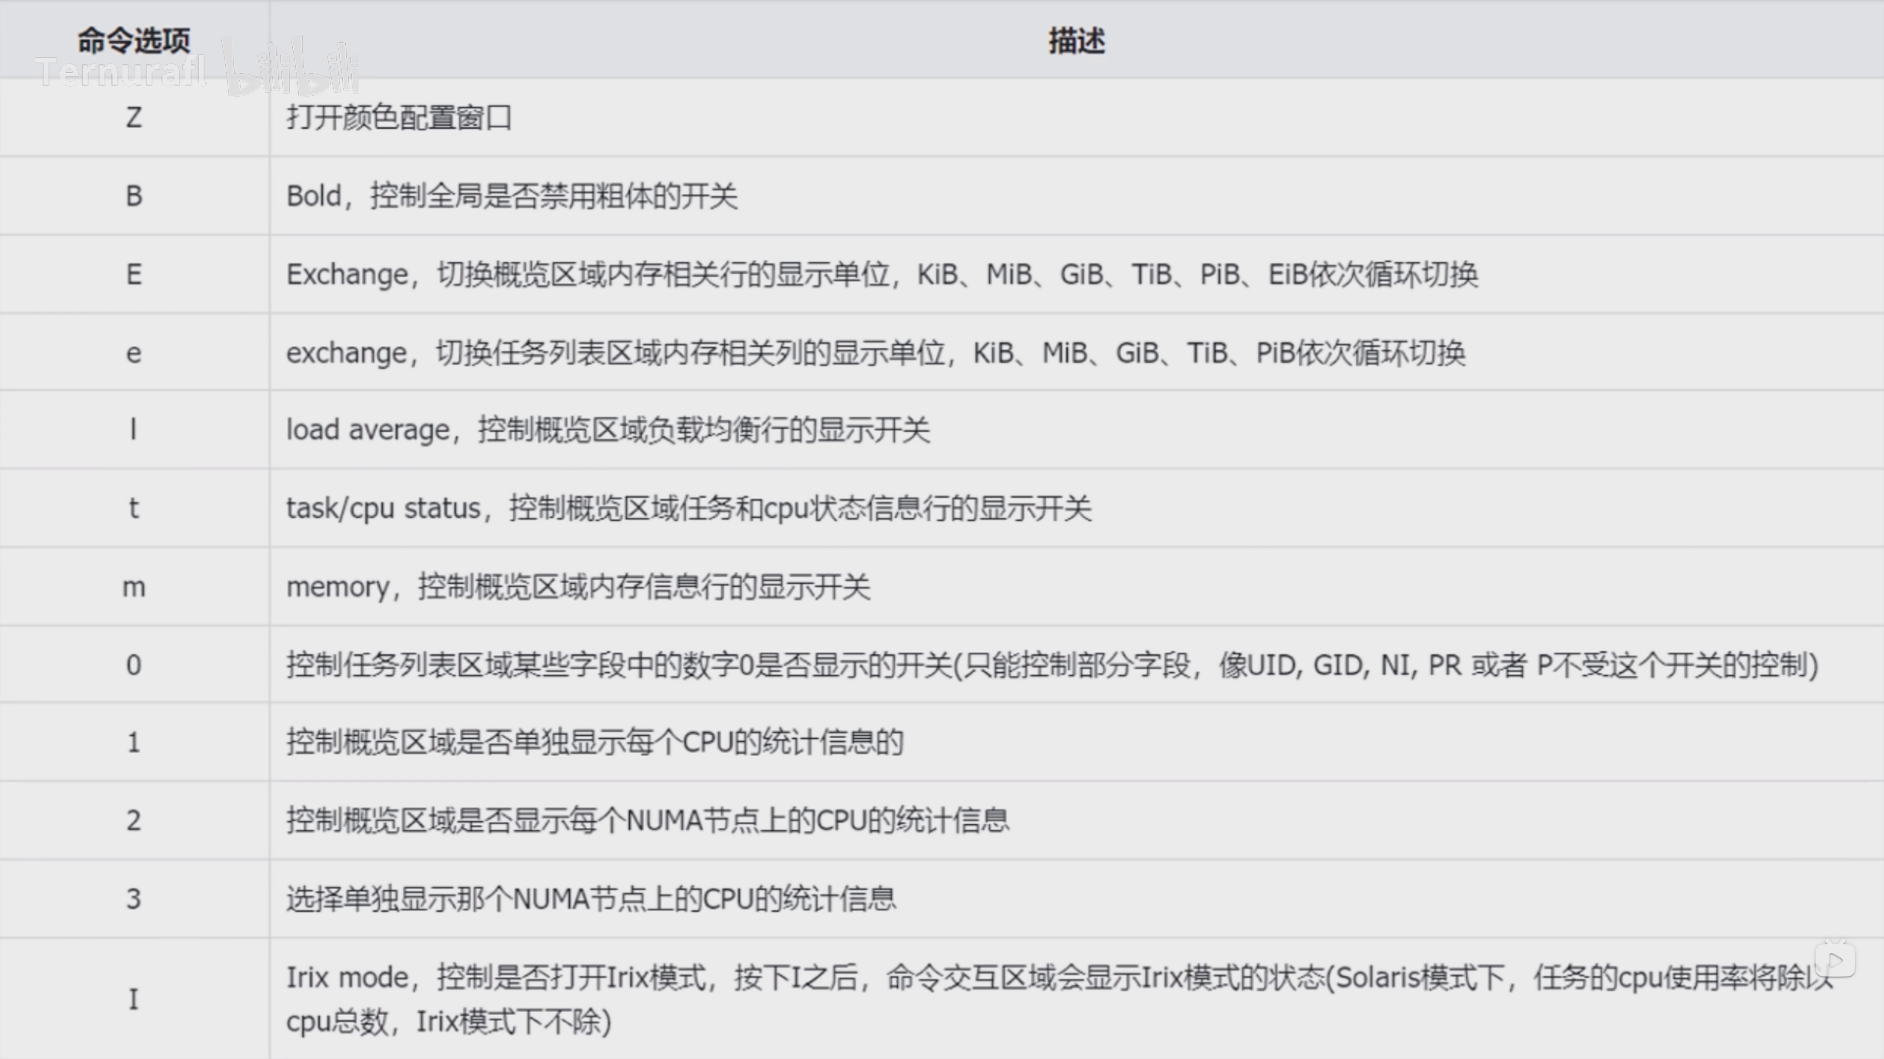This screenshot has height=1059, width=1884.
Task: Click the Ternura watermark text
Action: (x=120, y=72)
